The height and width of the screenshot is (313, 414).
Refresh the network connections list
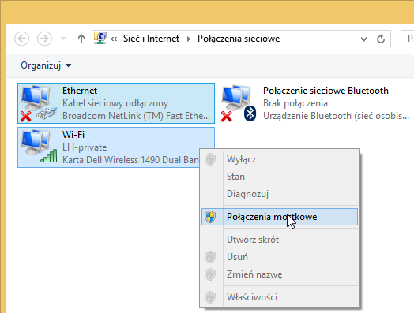(381, 39)
